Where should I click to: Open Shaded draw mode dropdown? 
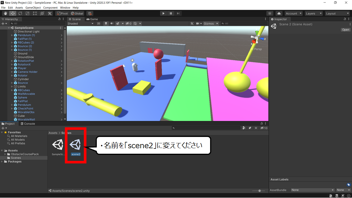(x=81, y=24)
